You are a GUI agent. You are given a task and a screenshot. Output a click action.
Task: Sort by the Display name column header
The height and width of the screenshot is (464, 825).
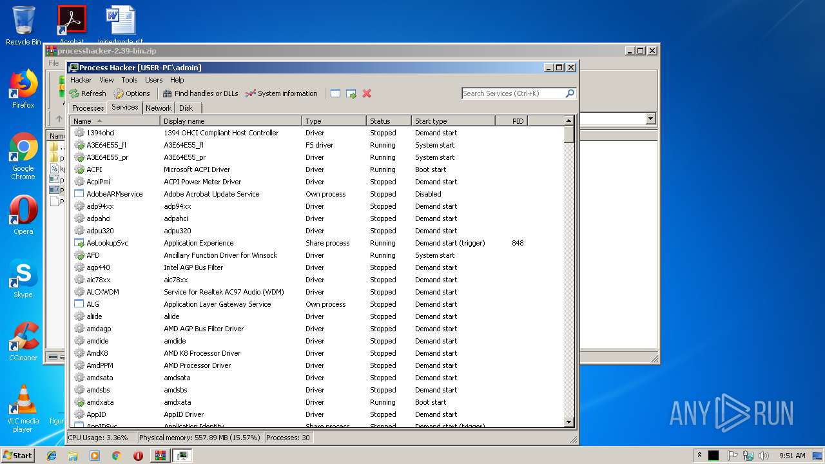(x=231, y=121)
